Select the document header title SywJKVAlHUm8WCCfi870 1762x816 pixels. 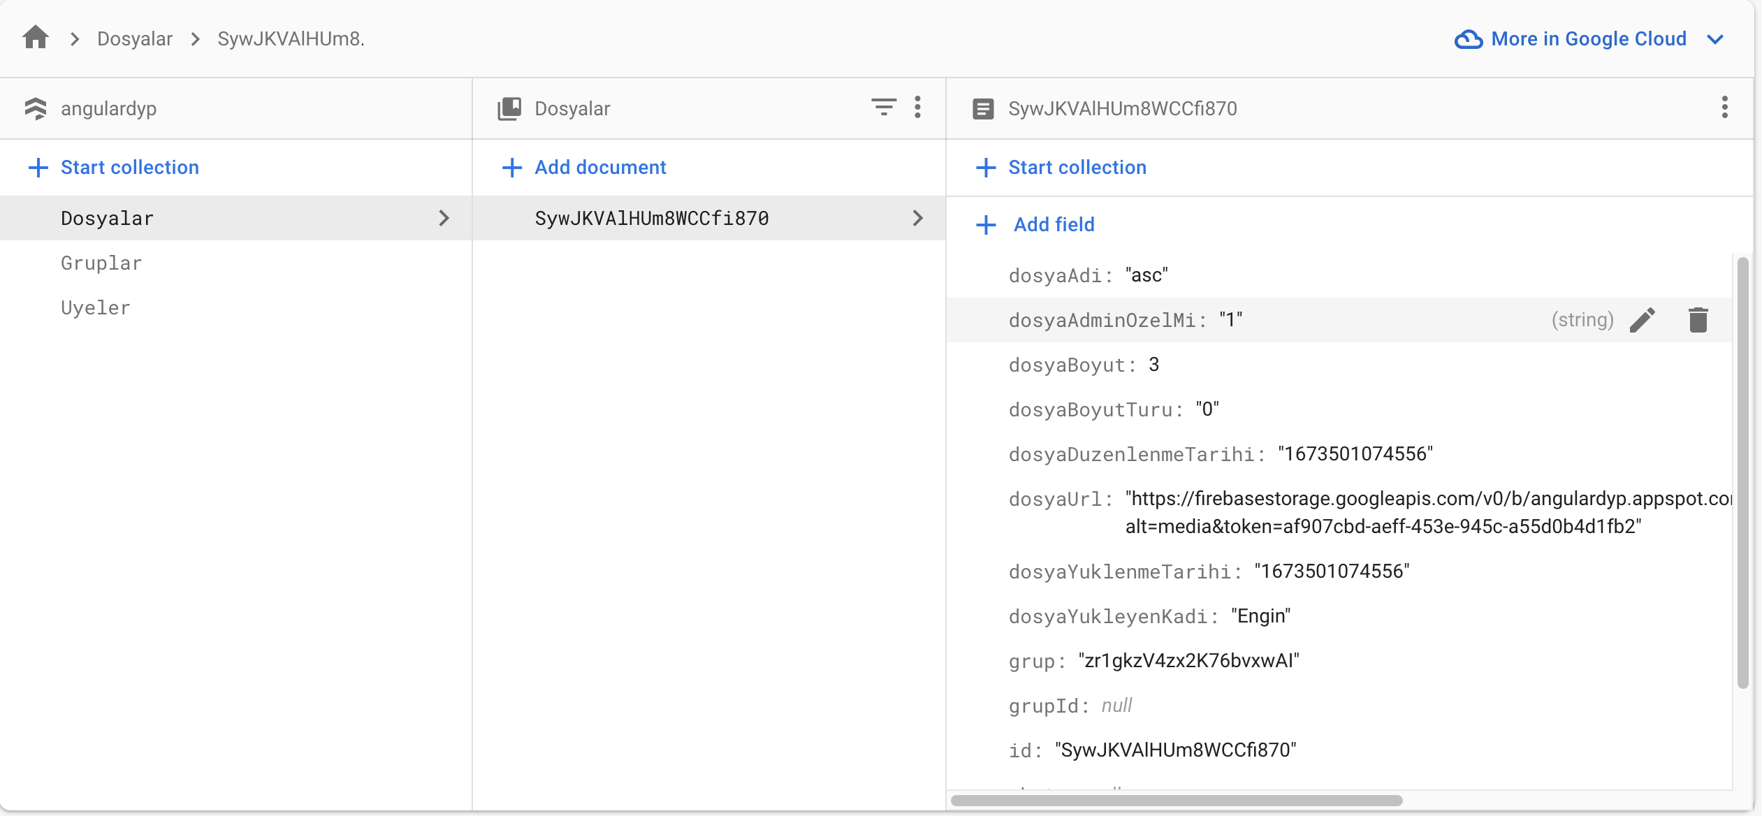point(1122,108)
